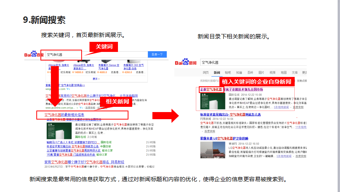Switch to the 网页 tab

pos(206,72)
